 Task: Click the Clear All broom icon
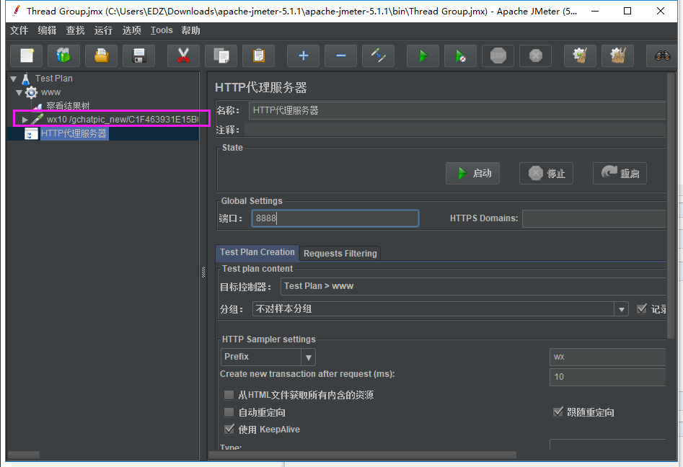coord(617,55)
